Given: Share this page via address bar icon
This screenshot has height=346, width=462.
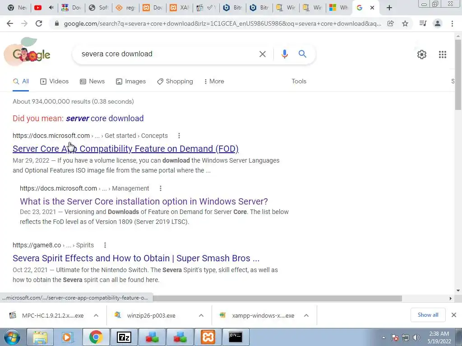Looking at the screenshot, I should 390,23.
